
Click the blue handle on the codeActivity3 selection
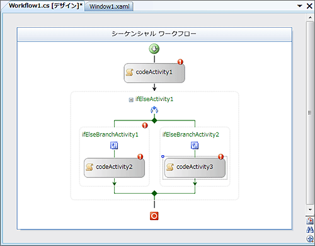(x=163, y=156)
